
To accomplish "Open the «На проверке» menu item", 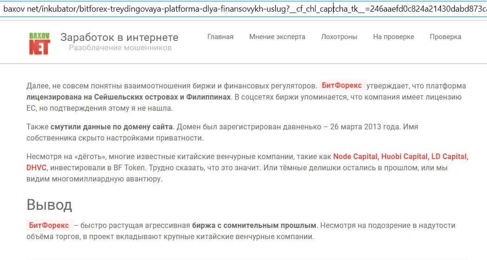I will tap(393, 37).
